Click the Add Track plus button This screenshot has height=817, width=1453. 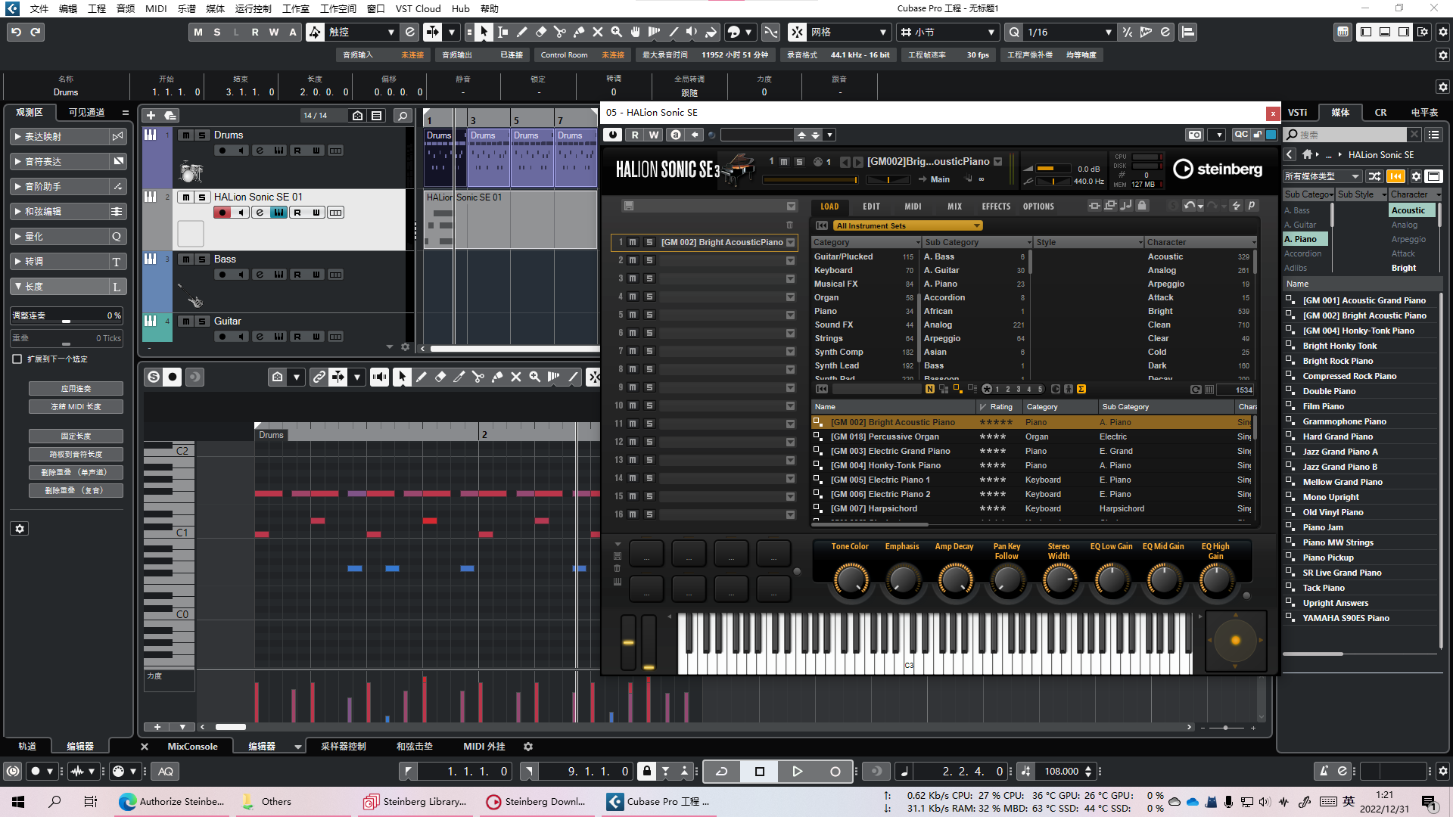pyautogui.click(x=151, y=115)
